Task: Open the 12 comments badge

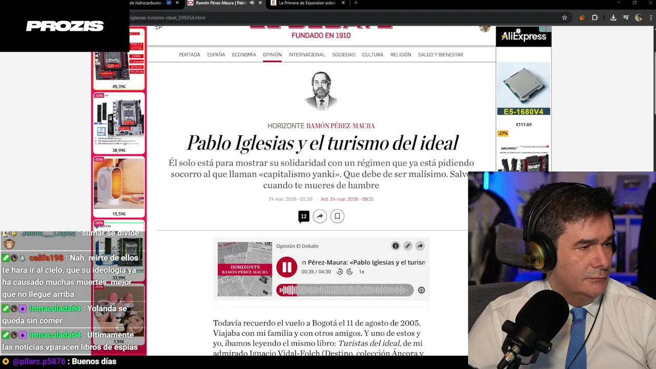Action: point(303,216)
